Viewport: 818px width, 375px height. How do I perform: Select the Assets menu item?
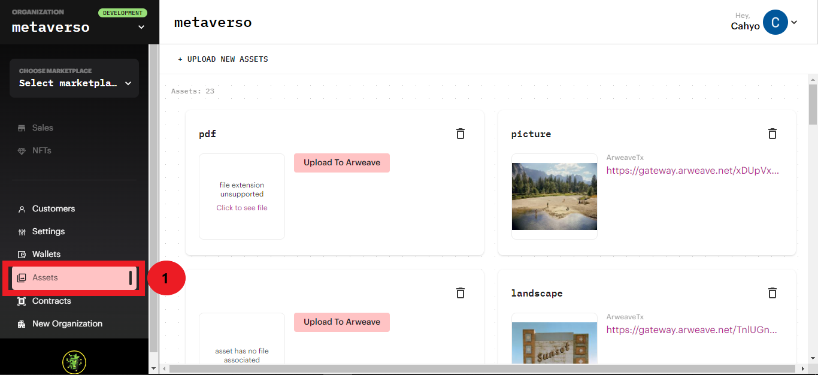click(x=74, y=278)
